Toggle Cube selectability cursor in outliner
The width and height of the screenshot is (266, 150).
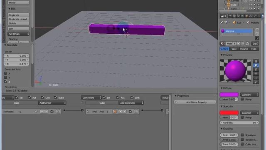(255, 5)
